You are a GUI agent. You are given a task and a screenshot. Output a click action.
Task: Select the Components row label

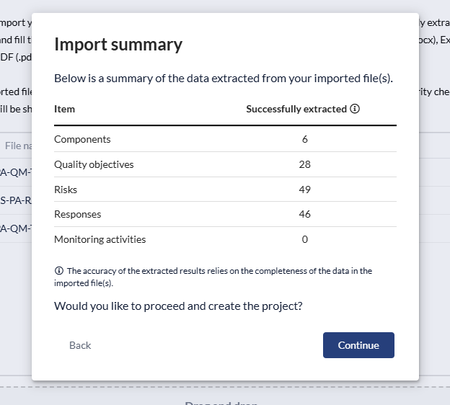pos(82,139)
